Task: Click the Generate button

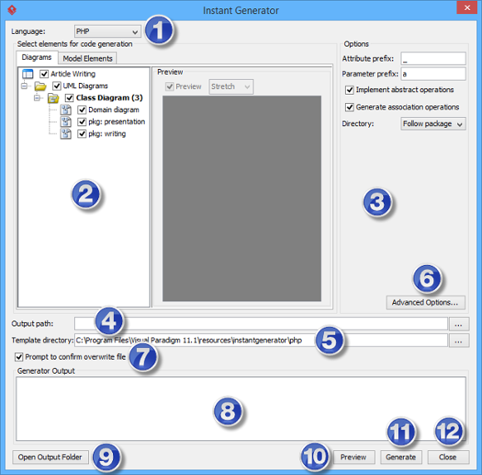Action: pos(401,458)
